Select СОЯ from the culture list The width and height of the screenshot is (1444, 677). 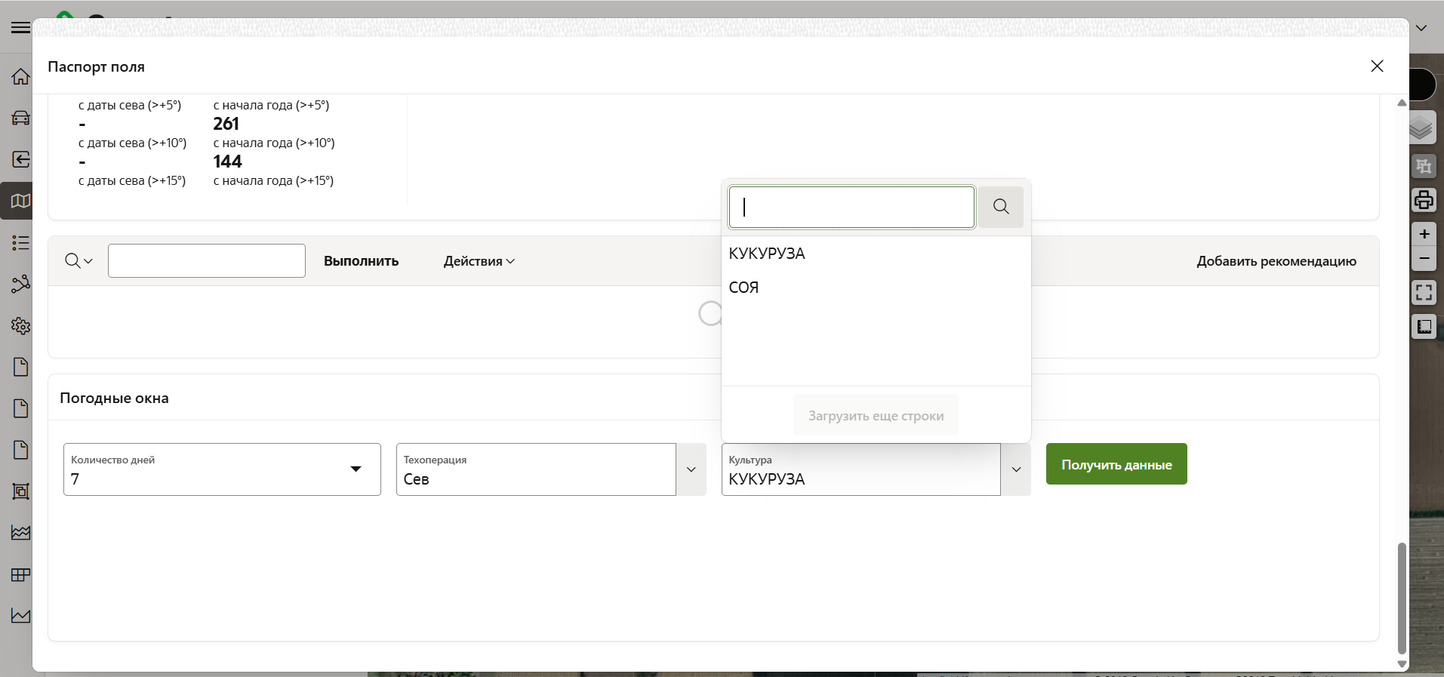point(744,288)
